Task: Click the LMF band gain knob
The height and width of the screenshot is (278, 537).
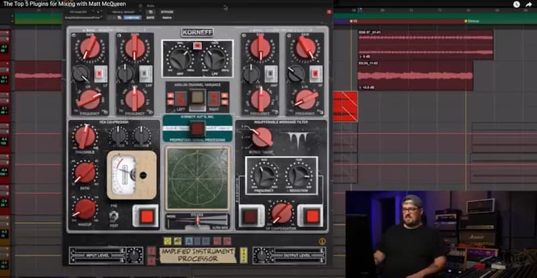Action: tap(135, 48)
